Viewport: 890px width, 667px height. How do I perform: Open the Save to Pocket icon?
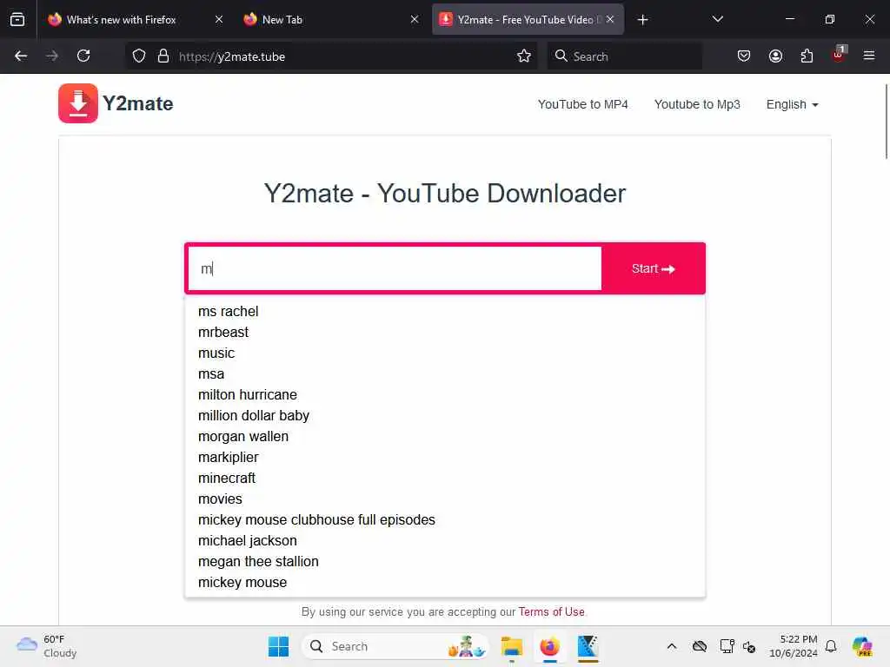(744, 56)
